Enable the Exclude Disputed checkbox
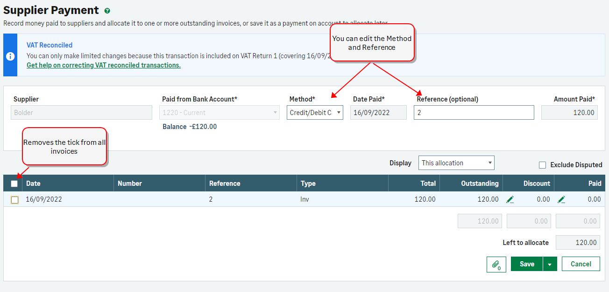 542,165
